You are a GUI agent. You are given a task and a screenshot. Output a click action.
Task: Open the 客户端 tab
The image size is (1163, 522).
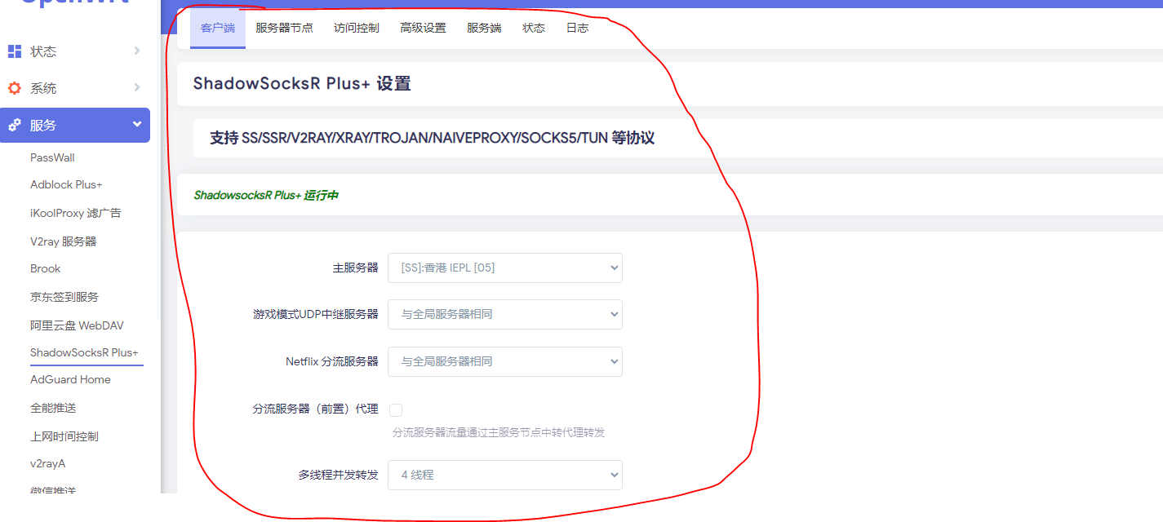[218, 28]
